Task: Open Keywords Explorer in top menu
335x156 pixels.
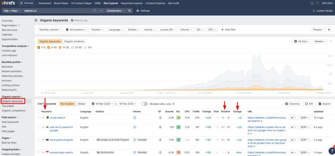Action: 132,3
